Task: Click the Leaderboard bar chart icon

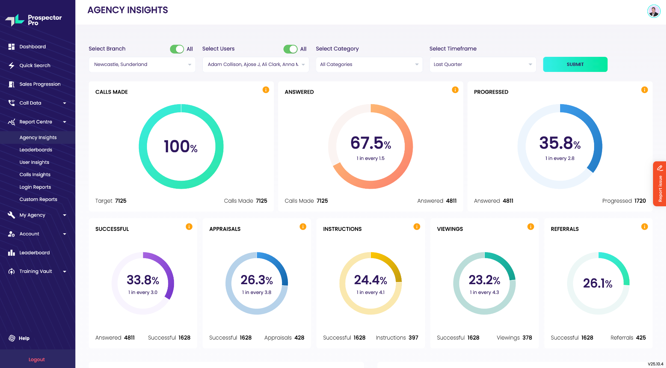Action: [x=12, y=253]
